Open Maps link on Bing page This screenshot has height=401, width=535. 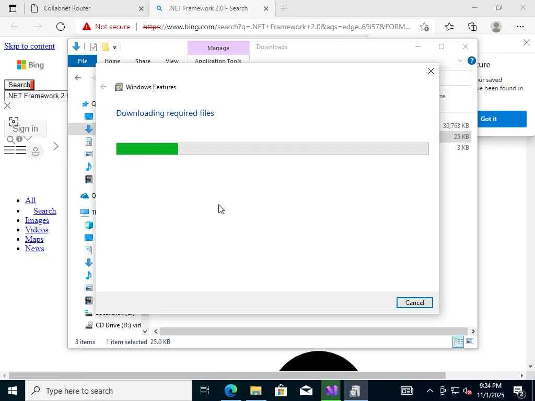34,239
